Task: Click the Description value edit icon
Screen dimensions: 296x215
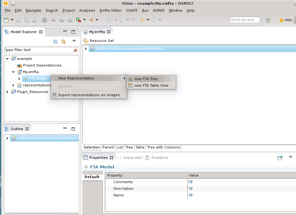Action: click(x=190, y=189)
